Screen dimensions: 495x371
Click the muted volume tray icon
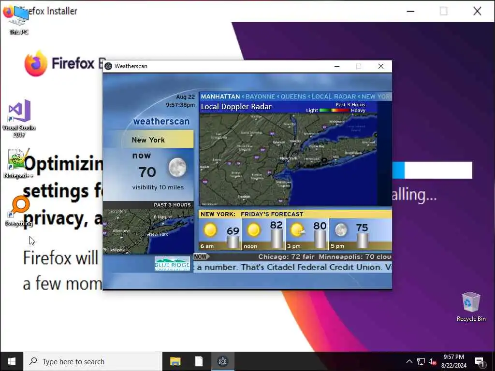point(432,361)
